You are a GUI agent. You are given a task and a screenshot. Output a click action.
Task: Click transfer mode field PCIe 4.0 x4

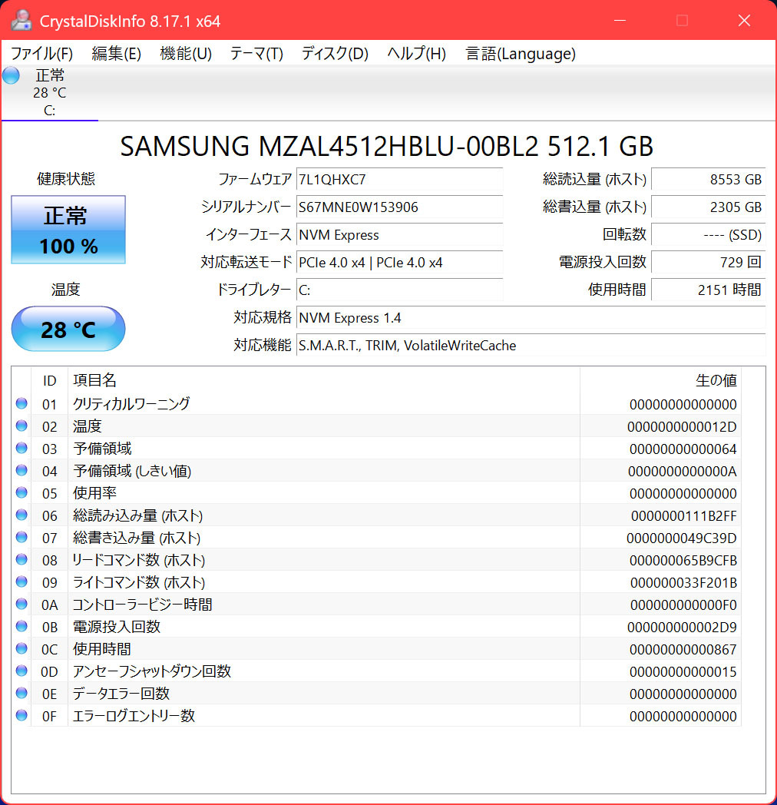coord(399,263)
